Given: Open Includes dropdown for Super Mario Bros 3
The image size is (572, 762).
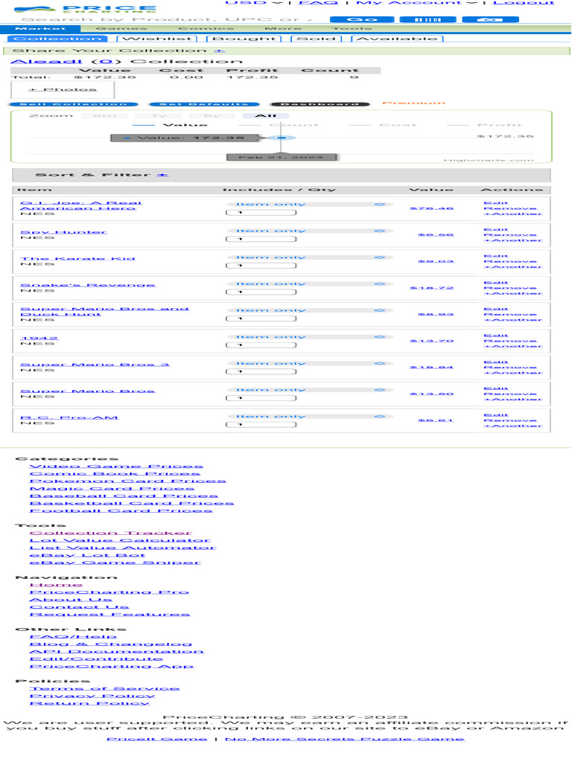Looking at the screenshot, I should tap(311, 363).
